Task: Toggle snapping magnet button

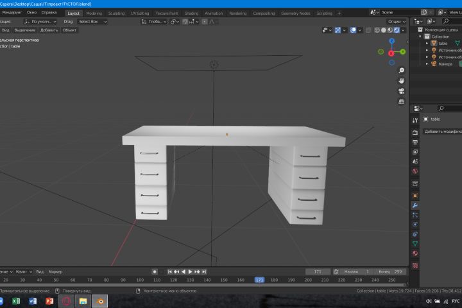Action: coord(185,22)
